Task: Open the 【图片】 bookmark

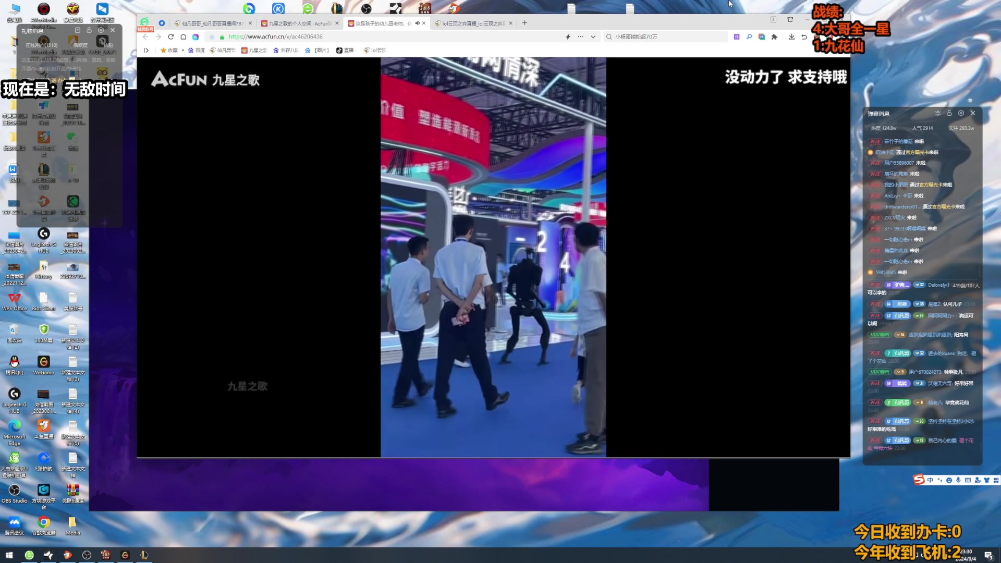Action: point(318,51)
